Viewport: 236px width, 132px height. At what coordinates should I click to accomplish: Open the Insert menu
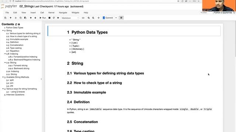click(33, 12)
